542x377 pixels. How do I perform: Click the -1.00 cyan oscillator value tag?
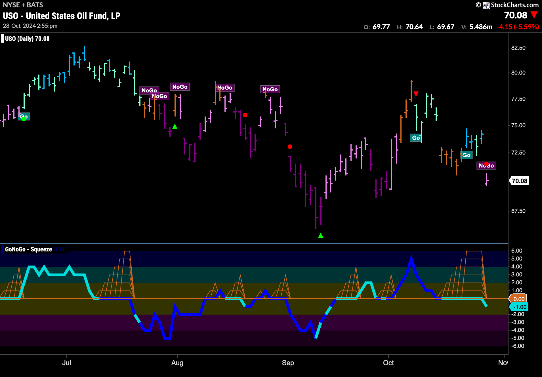519,307
